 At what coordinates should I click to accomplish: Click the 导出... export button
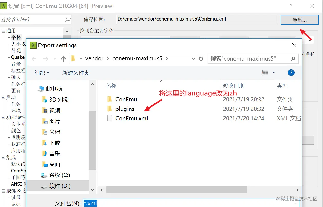300,20
